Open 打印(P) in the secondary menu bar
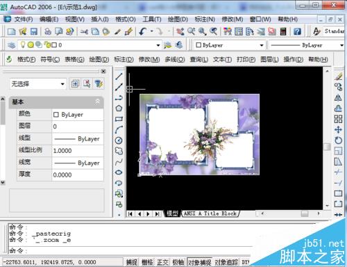The image size is (347, 267). (x=246, y=60)
